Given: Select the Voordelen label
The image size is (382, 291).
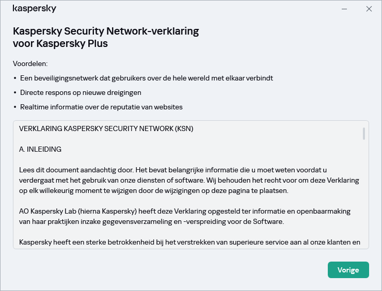Looking at the screenshot, I should click(30, 63).
